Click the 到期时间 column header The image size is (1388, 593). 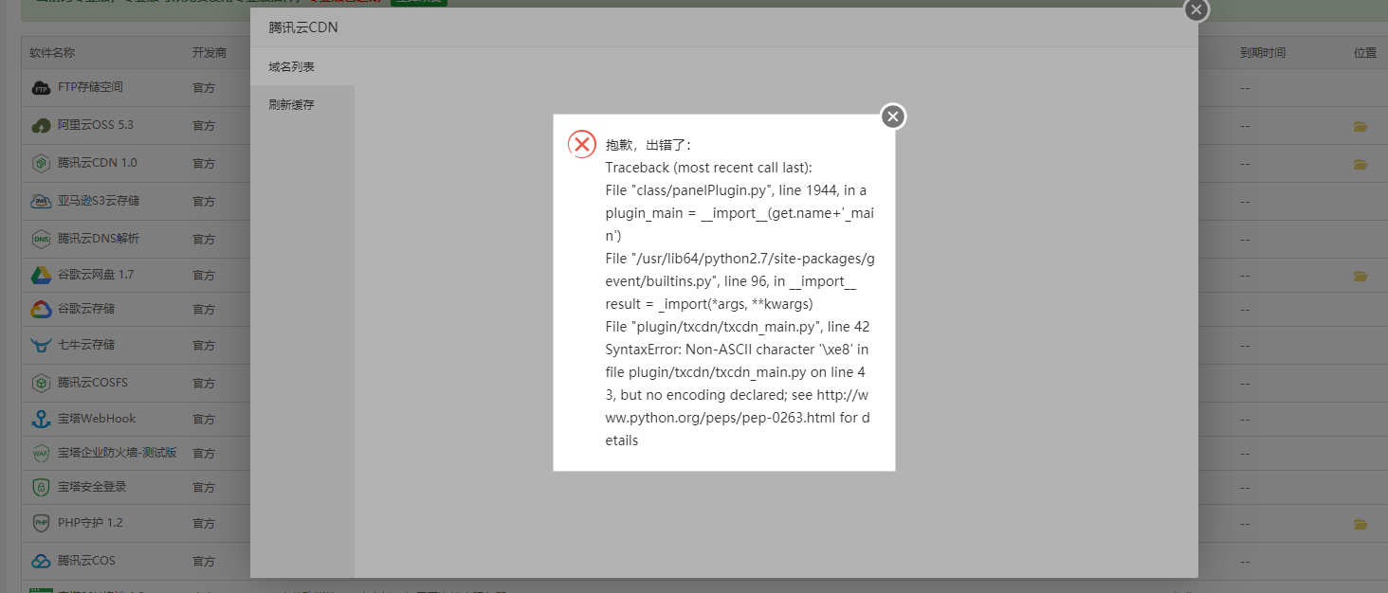click(1263, 53)
